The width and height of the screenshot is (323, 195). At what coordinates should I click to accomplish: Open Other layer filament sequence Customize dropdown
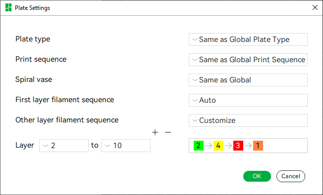tap(248, 120)
